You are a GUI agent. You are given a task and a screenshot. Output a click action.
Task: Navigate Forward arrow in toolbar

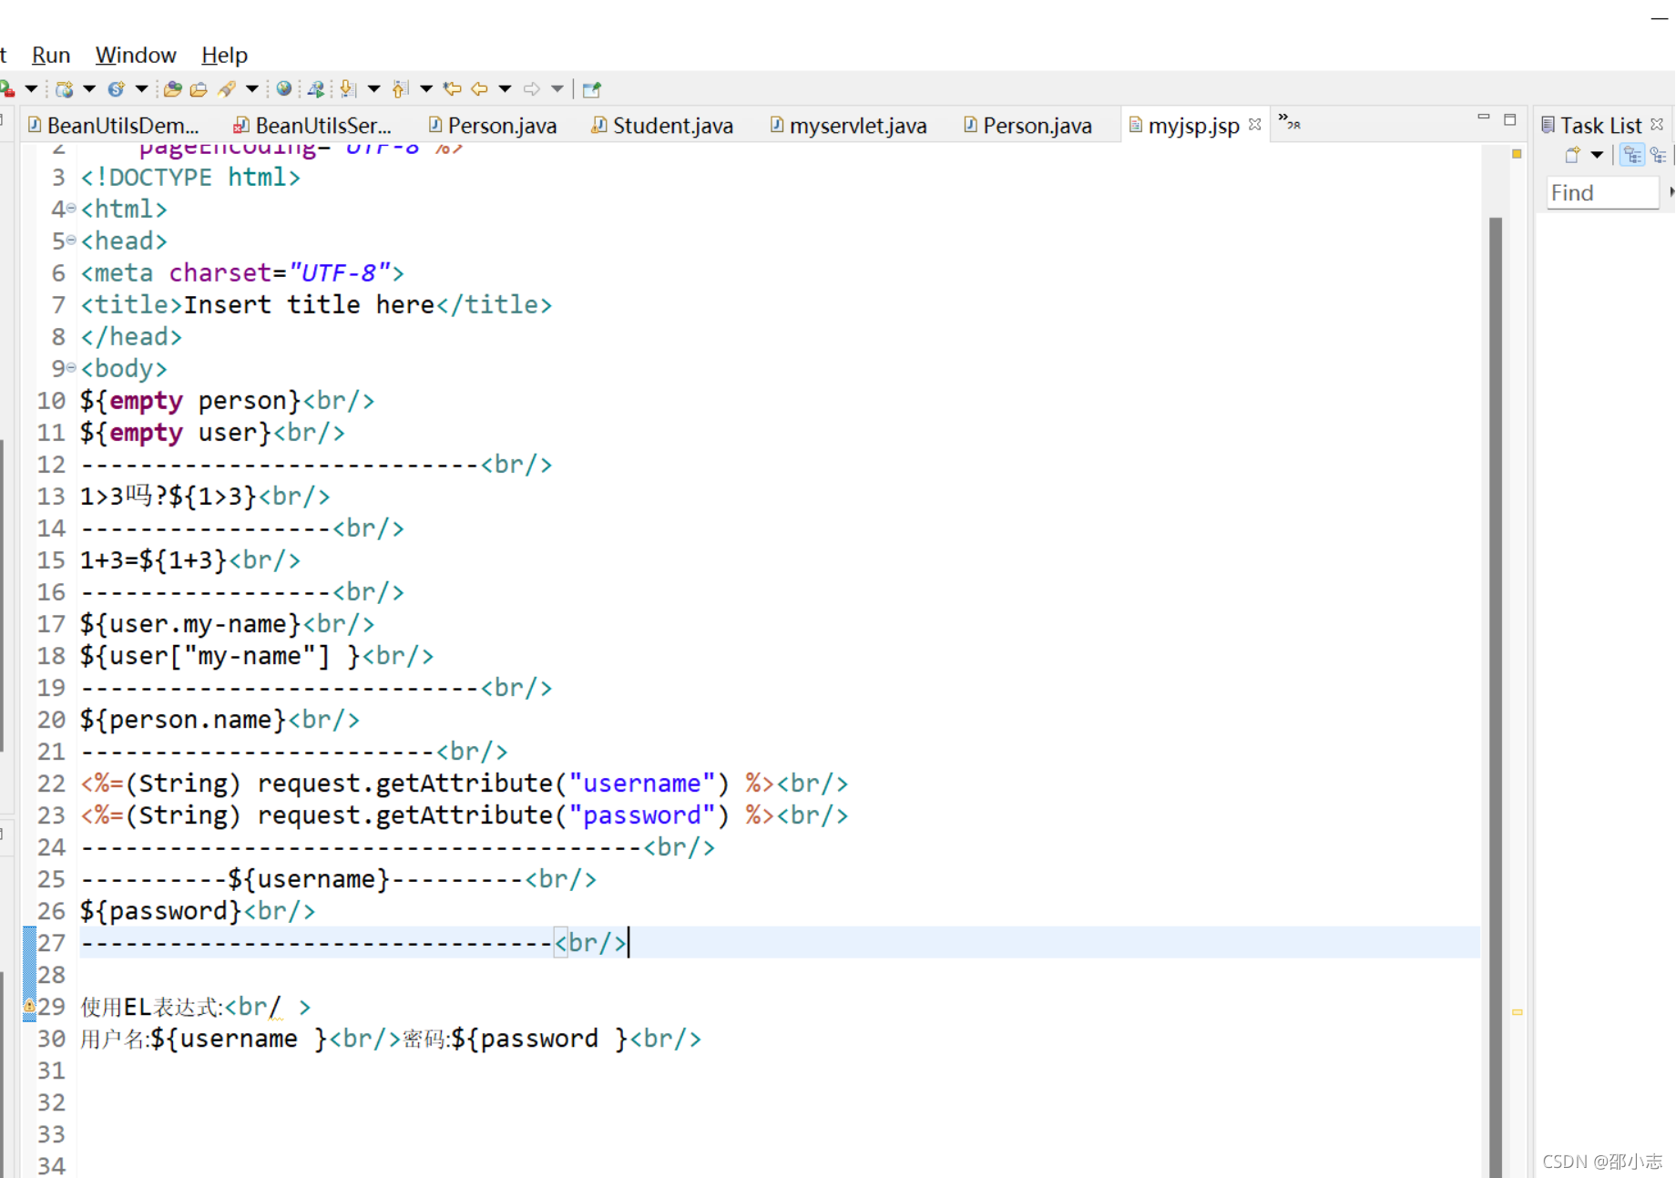pos(532,89)
